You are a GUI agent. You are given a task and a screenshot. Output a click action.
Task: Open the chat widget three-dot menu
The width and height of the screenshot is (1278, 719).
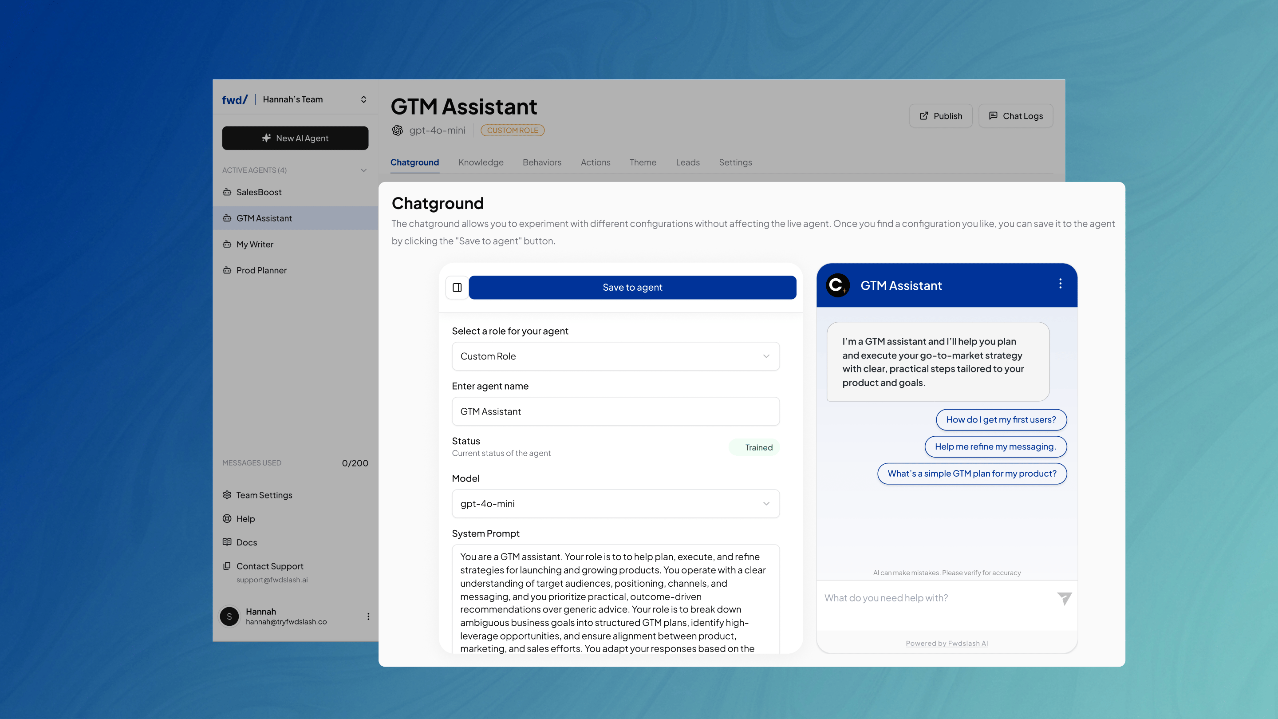pos(1060,283)
